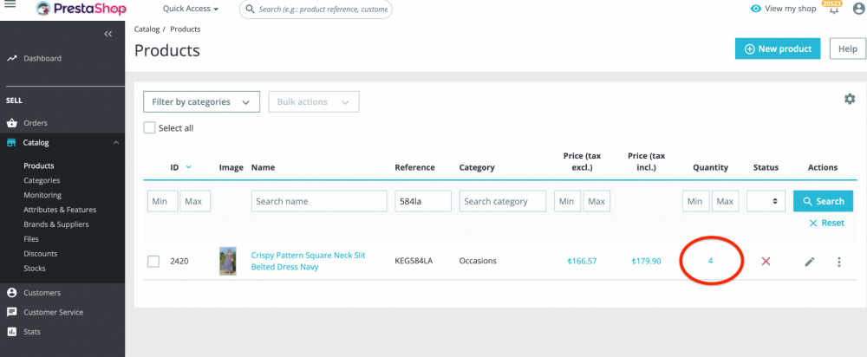Image resolution: width=867 pixels, height=357 pixels.
Task: Open the products list settings gear
Action: click(x=850, y=99)
